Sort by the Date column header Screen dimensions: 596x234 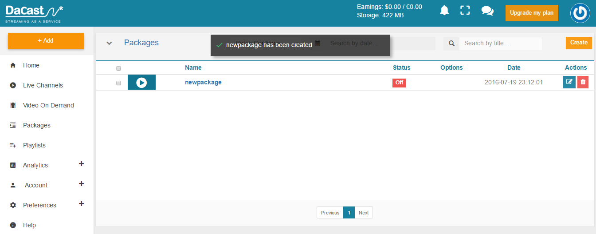tap(514, 67)
